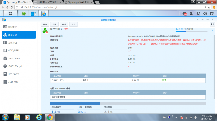Viewport: 217px width, 121px height.
Task: Close the 下載中心 browser tab
Action: [x=61, y=2]
